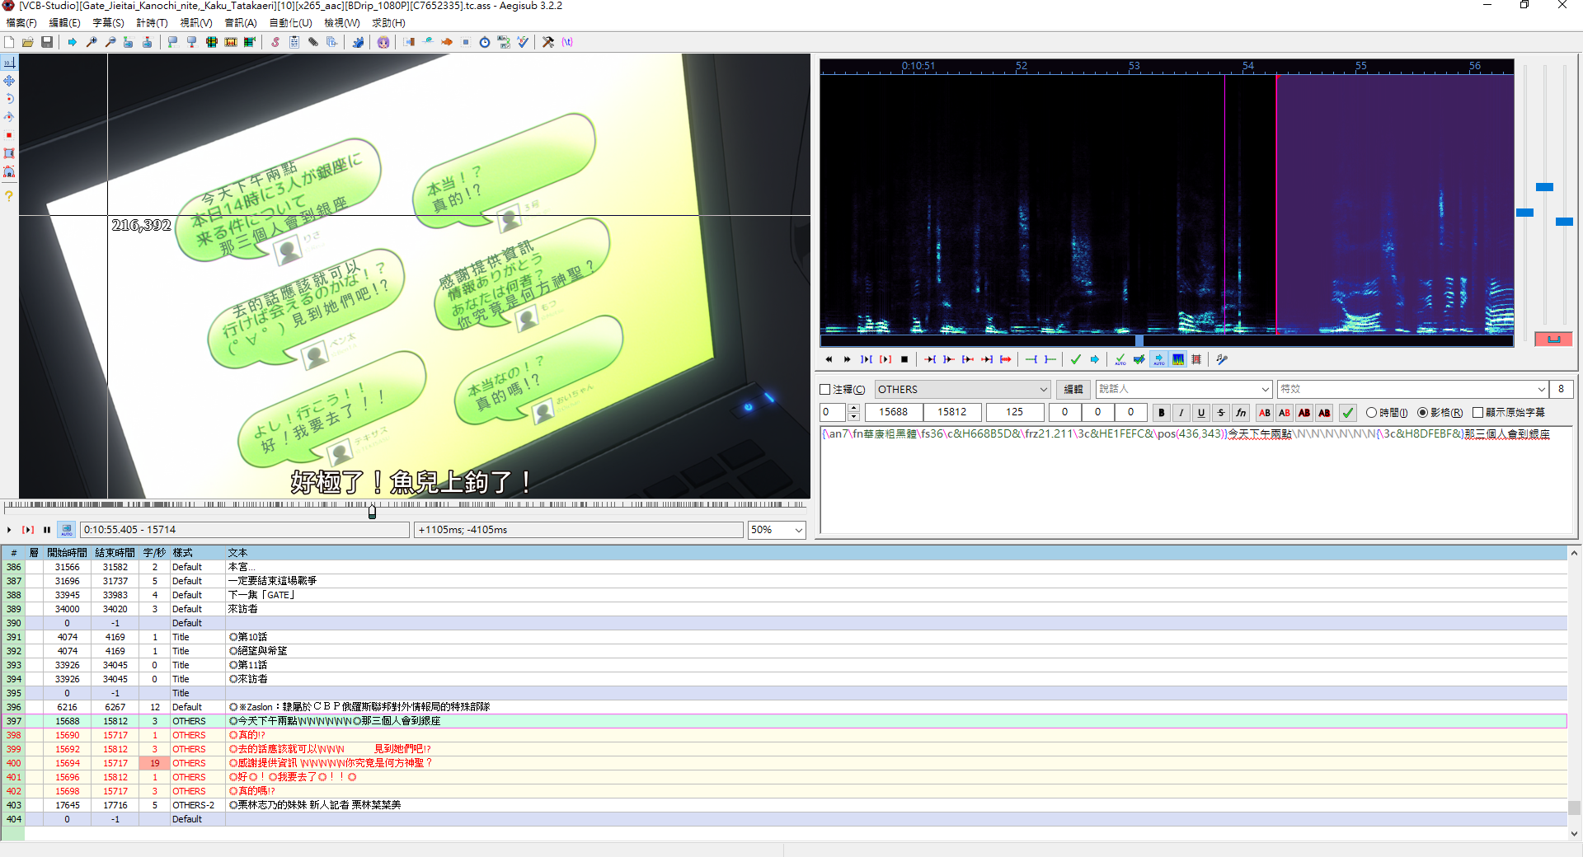Open the 檔案 File menu

coord(21,23)
